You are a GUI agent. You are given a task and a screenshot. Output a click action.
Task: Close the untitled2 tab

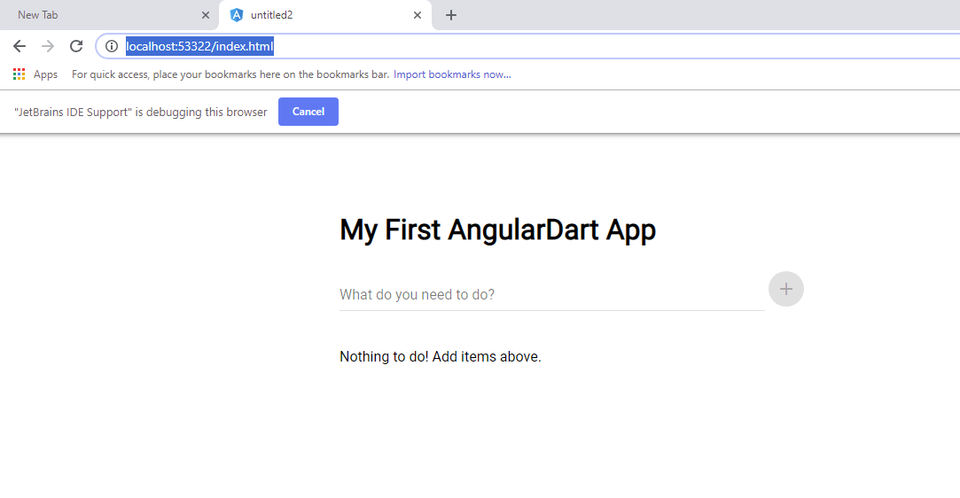[x=418, y=15]
